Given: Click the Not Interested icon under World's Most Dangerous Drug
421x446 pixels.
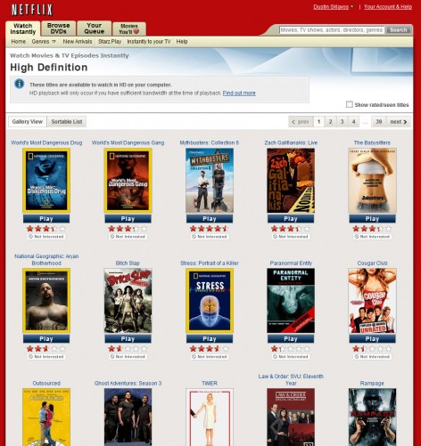Looking at the screenshot, I should click(30, 237).
